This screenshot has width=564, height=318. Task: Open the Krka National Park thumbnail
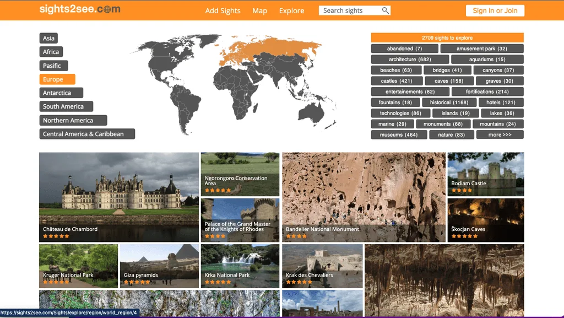(240, 266)
